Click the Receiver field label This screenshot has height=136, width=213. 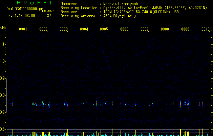[69, 12]
